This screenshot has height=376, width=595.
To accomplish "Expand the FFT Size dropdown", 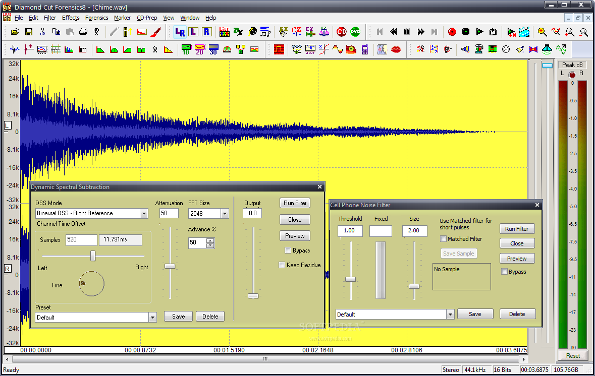I will point(225,214).
